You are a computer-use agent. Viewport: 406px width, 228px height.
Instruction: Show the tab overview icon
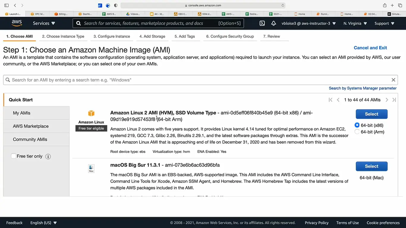coord(400,5)
